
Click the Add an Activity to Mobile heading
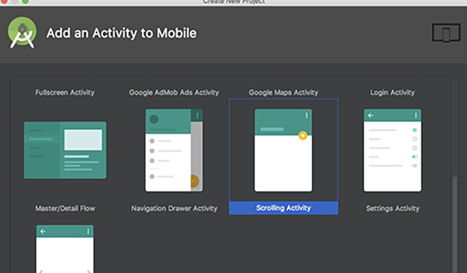point(121,33)
